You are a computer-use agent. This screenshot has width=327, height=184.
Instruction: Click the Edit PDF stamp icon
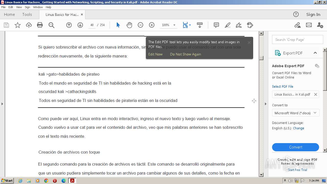[x=250, y=25]
